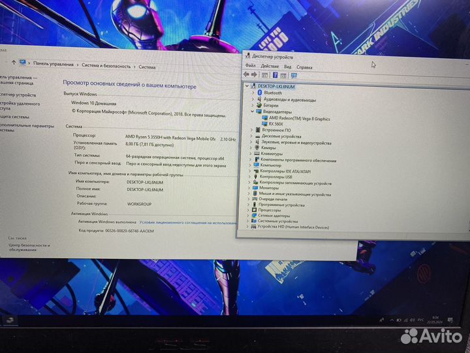Click the Камеры webcam icon
The height and width of the screenshot is (353, 470).
pos(257,147)
